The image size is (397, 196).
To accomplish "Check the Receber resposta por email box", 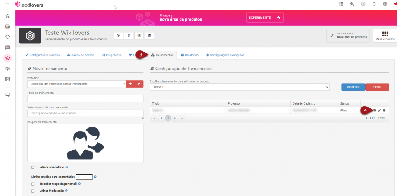I will (33, 184).
